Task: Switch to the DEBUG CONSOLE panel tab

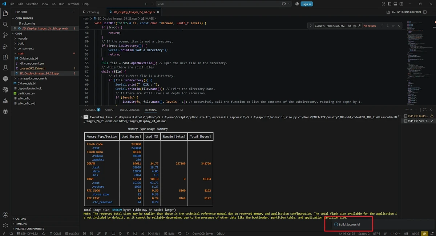Action: tap(130, 110)
